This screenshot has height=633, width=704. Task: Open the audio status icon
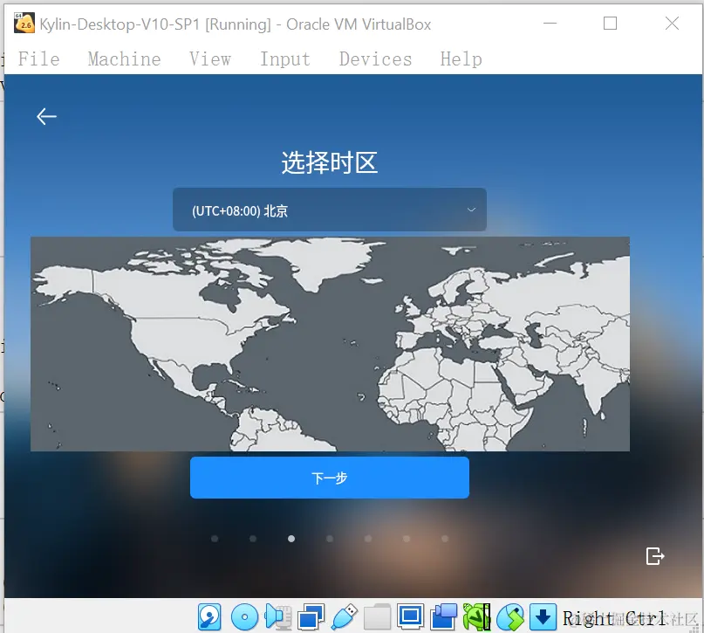point(277,617)
